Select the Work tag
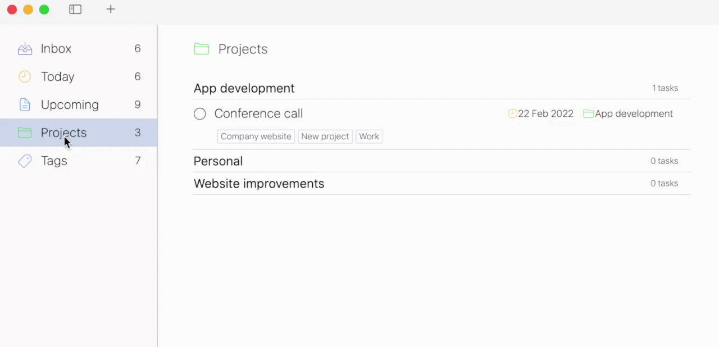This screenshot has width=719, height=347. [369, 136]
